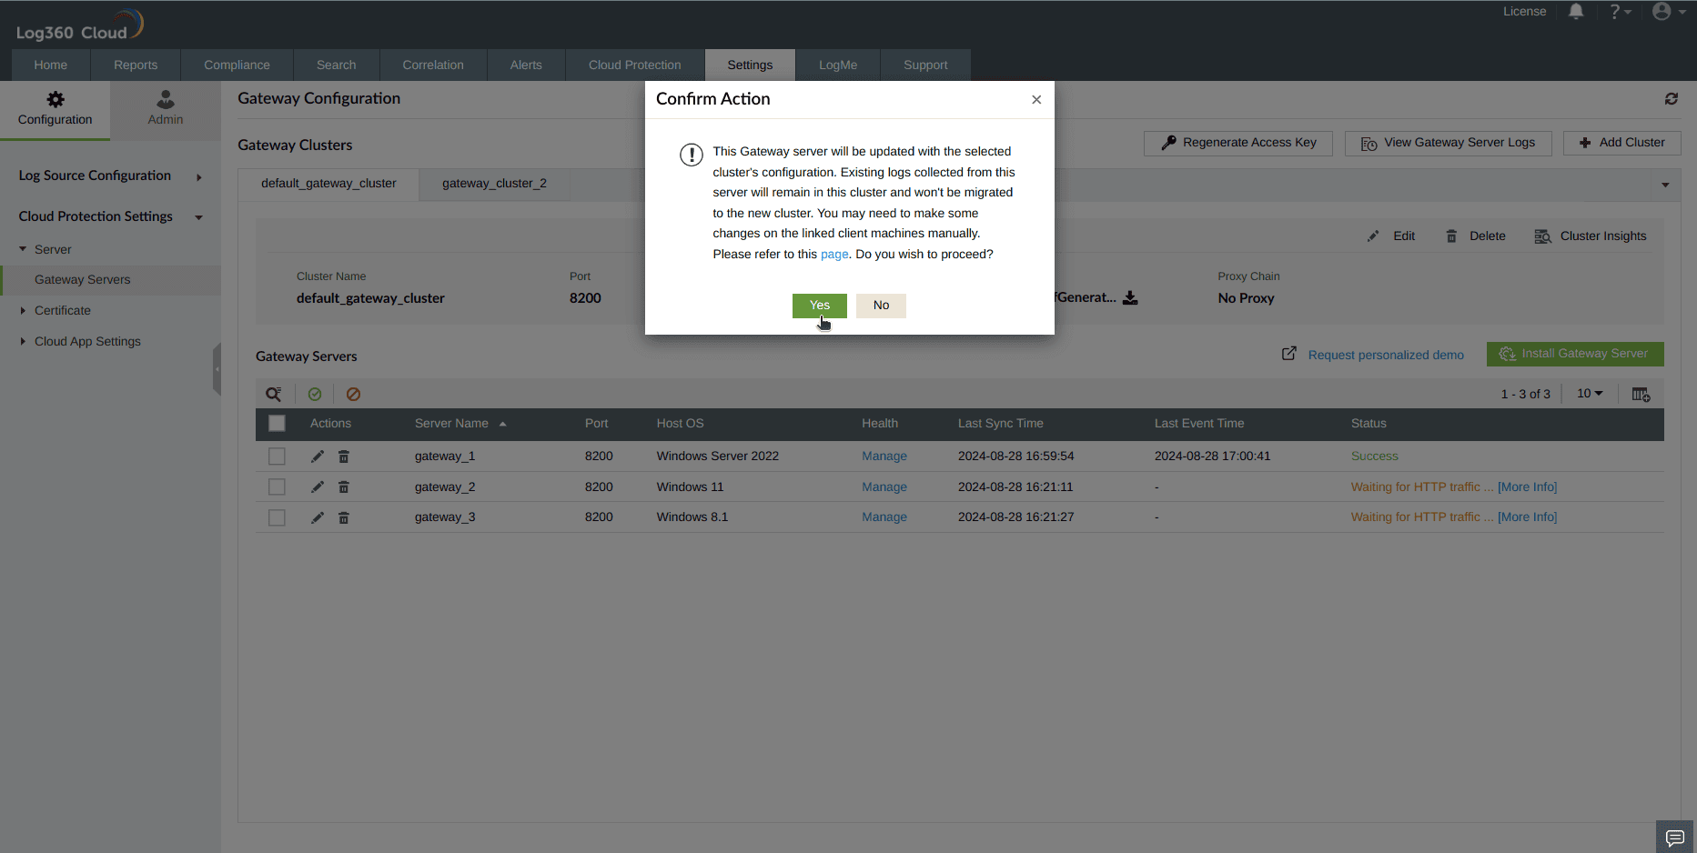The height and width of the screenshot is (853, 1697).
Task: Tick the checkbox next to gateway_1
Action: tap(277, 456)
